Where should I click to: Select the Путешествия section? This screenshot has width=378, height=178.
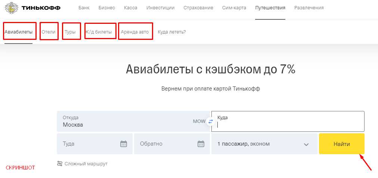coord(270,8)
